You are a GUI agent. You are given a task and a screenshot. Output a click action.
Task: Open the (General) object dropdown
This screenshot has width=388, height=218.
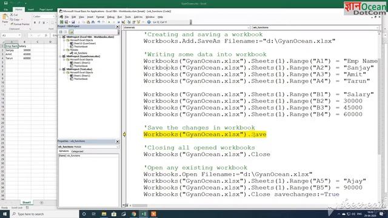tap(248, 27)
